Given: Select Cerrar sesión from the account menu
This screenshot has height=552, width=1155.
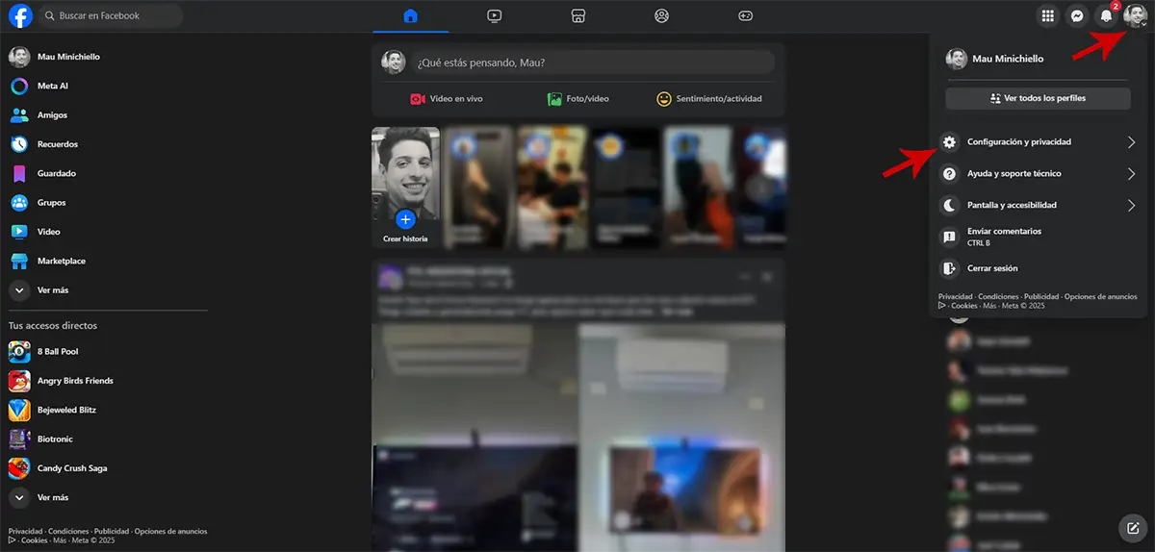Looking at the screenshot, I should [x=991, y=268].
